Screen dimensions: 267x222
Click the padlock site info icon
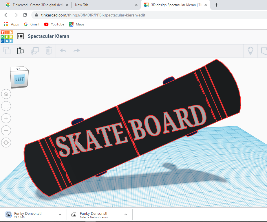point(36,15)
